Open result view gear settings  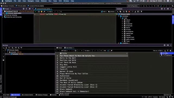170,51
